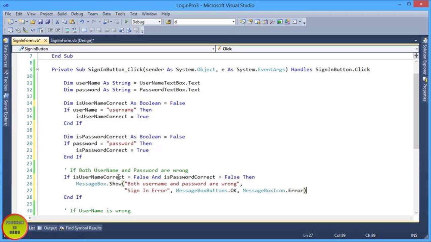Screen dimensions: 431x242
Task: Open the Help menu
Action: [x=165, y=14]
